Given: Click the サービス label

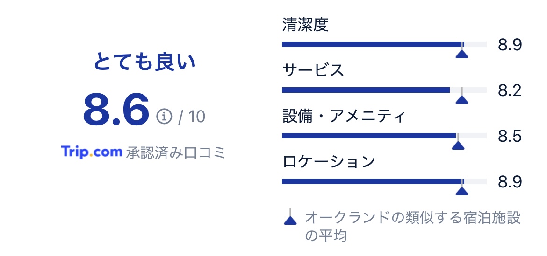Looking at the screenshot, I should point(313,70).
